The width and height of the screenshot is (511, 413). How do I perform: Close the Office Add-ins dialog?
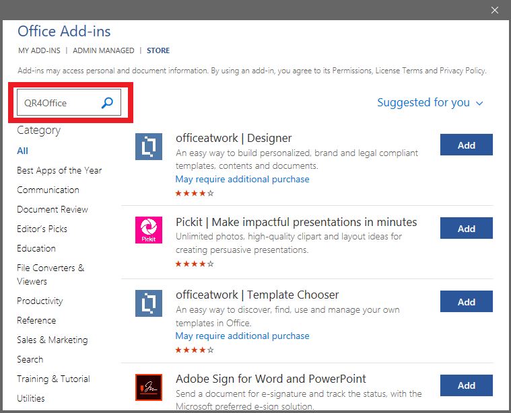point(495,10)
